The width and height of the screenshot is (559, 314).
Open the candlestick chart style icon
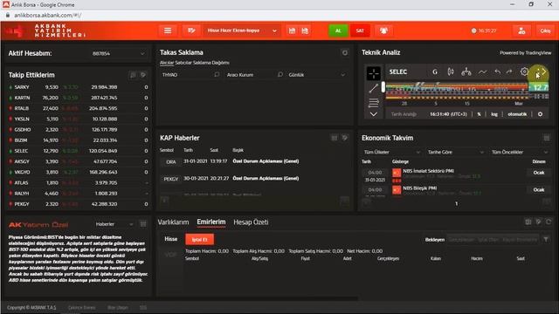click(451, 72)
